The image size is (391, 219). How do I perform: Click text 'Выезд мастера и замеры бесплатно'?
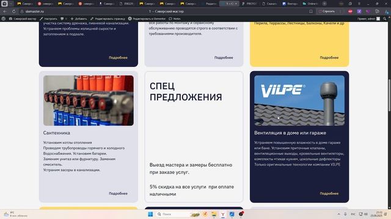coord(191,165)
